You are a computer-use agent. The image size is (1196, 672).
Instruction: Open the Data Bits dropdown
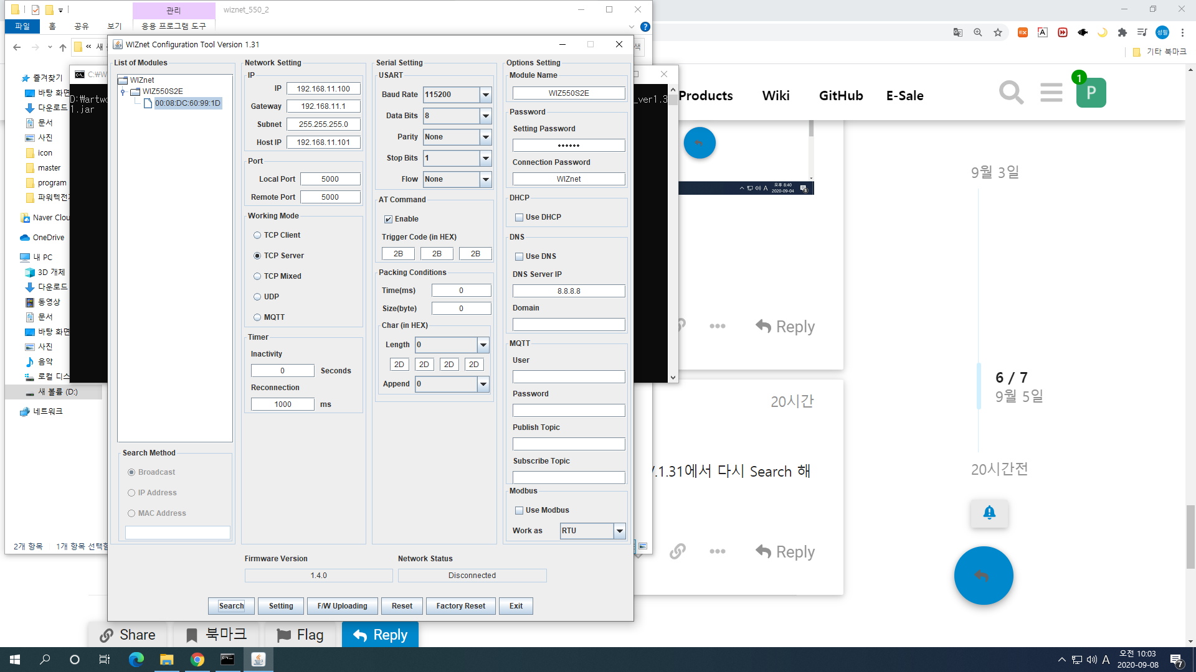point(486,116)
